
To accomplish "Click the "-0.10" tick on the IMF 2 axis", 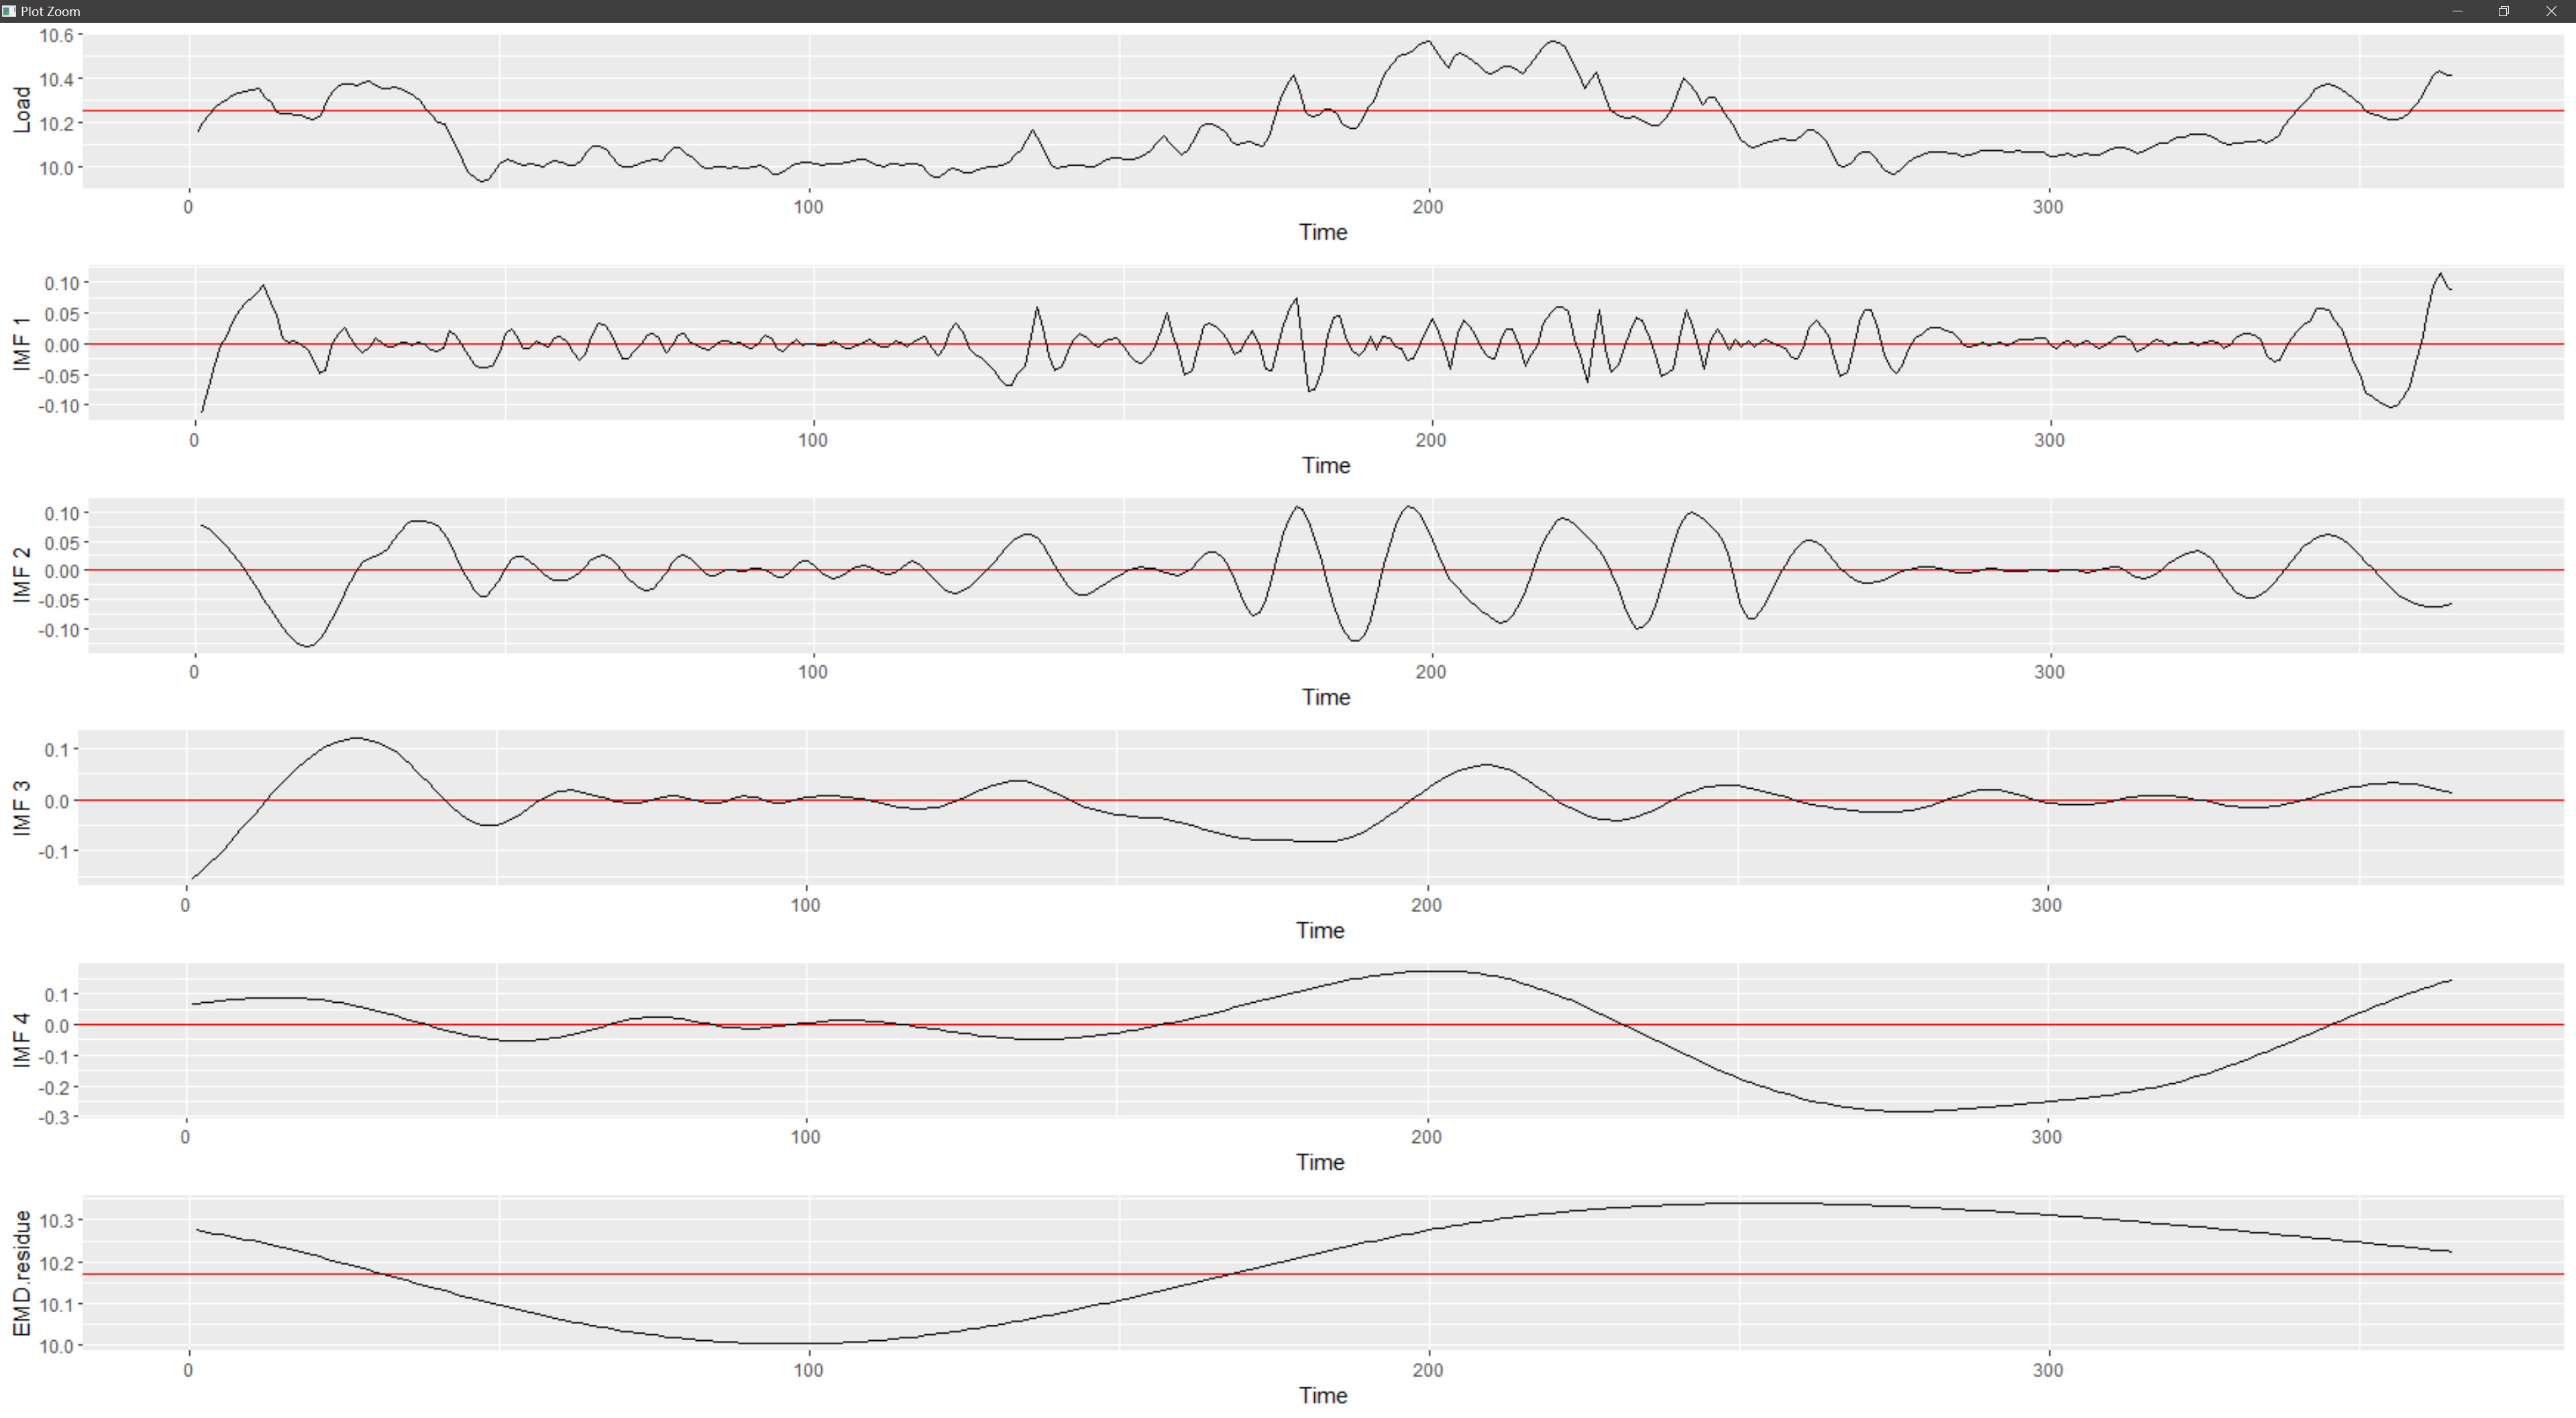I will click(x=58, y=630).
